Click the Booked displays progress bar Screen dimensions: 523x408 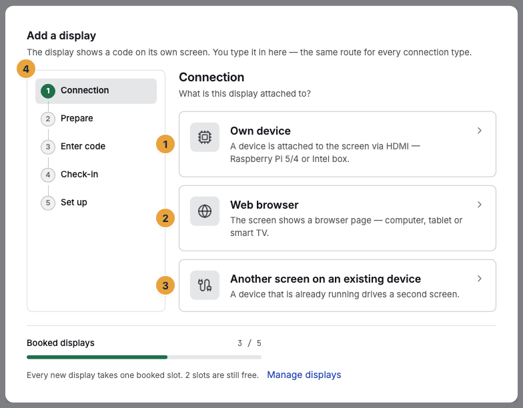(x=144, y=357)
